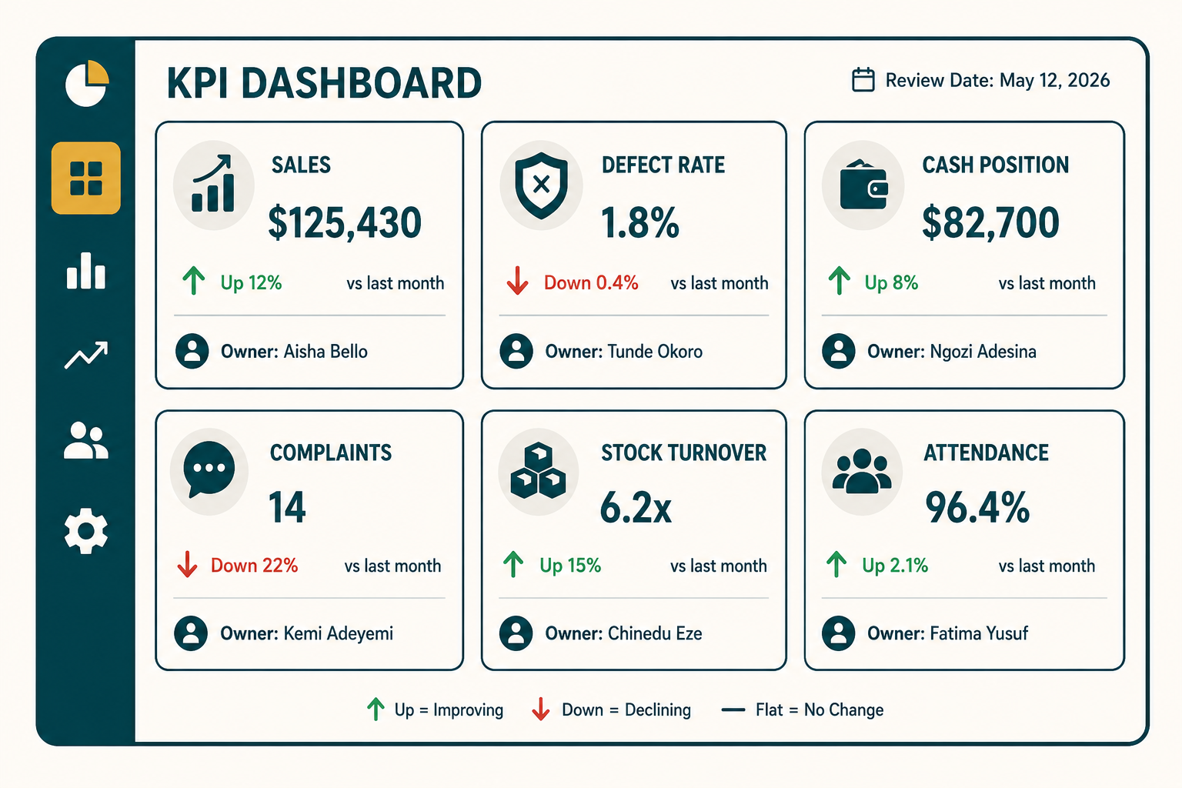This screenshot has height=788, width=1182.
Task: Click the 96.4% attendance value
Action: [x=977, y=508]
